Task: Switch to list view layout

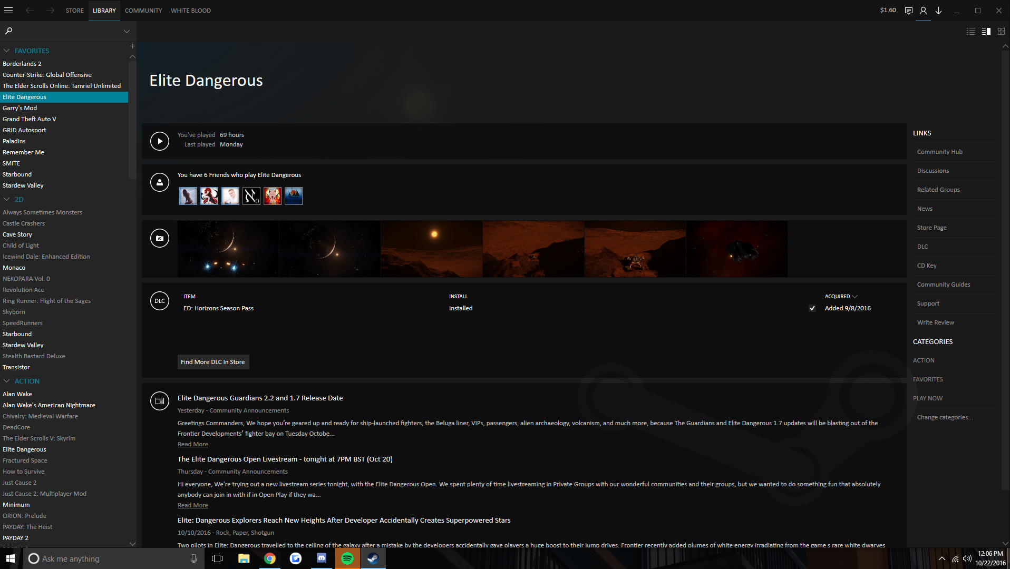Action: 971,32
